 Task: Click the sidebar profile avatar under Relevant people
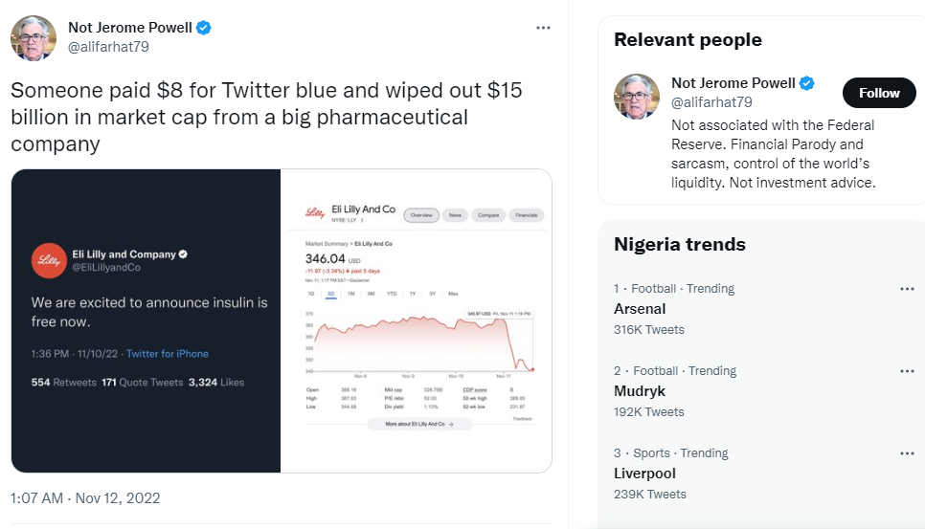[637, 97]
